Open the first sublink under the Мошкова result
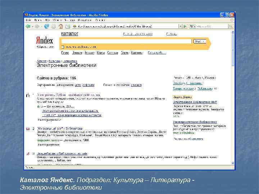The height and width of the screenshot is (194, 259). 71,111
